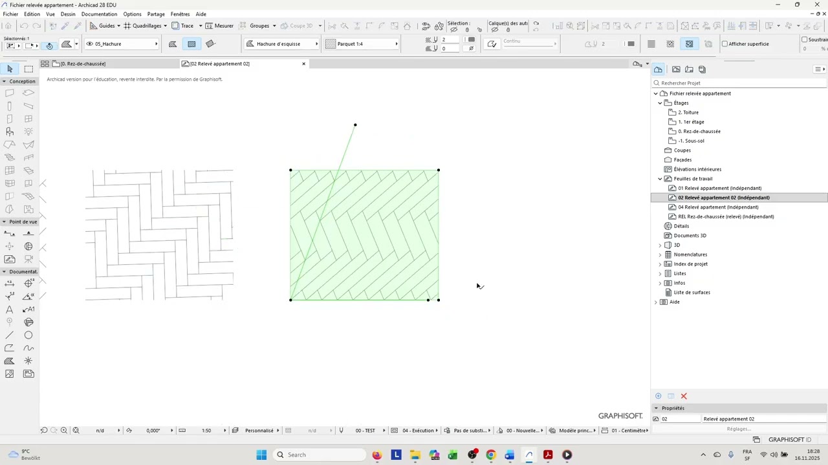Open the Documentation menu
828x465 pixels.
click(x=99, y=14)
